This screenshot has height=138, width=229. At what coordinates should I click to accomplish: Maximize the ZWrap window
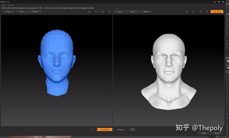click(x=219, y=2)
